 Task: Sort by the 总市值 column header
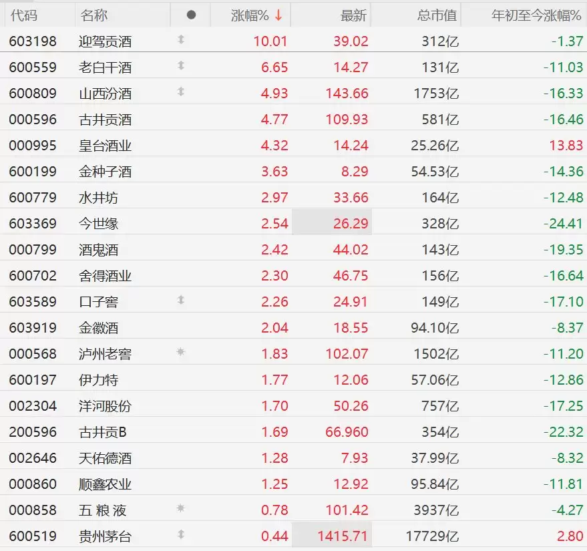point(438,15)
